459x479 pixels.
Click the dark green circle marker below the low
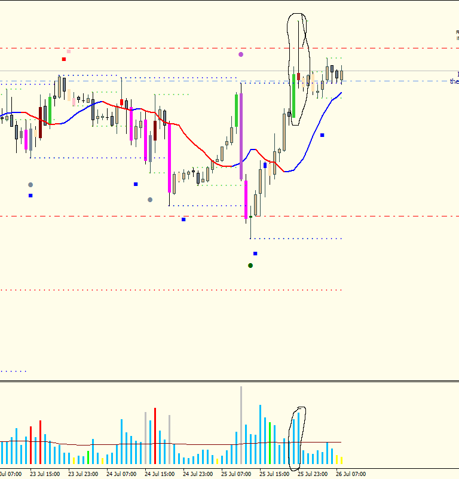(250, 266)
